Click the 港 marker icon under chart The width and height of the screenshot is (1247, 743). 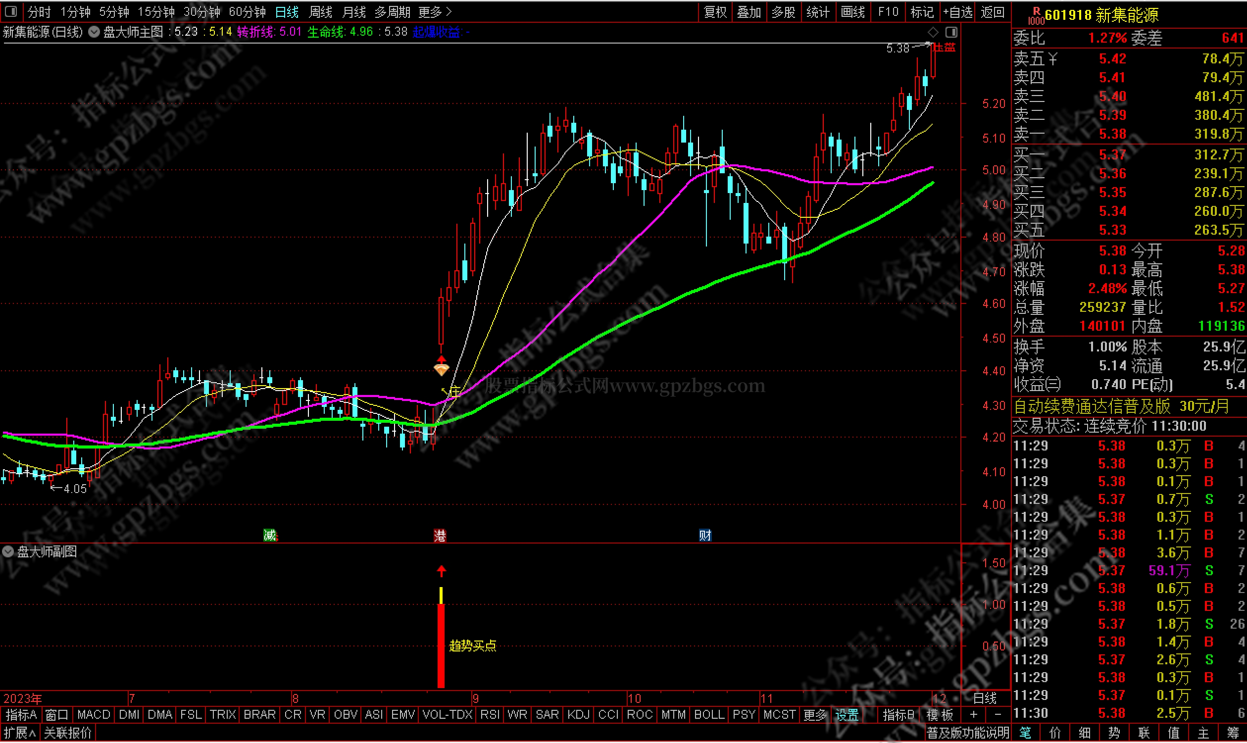click(440, 536)
